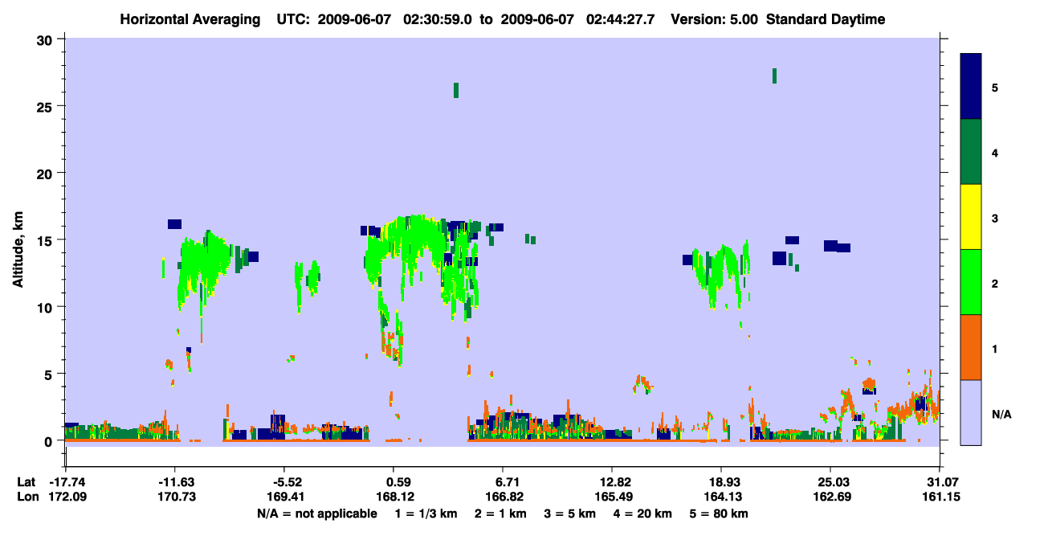1044x536 pixels.
Task: Click the yellow colorbar segment labeled 3
Action: [971, 217]
